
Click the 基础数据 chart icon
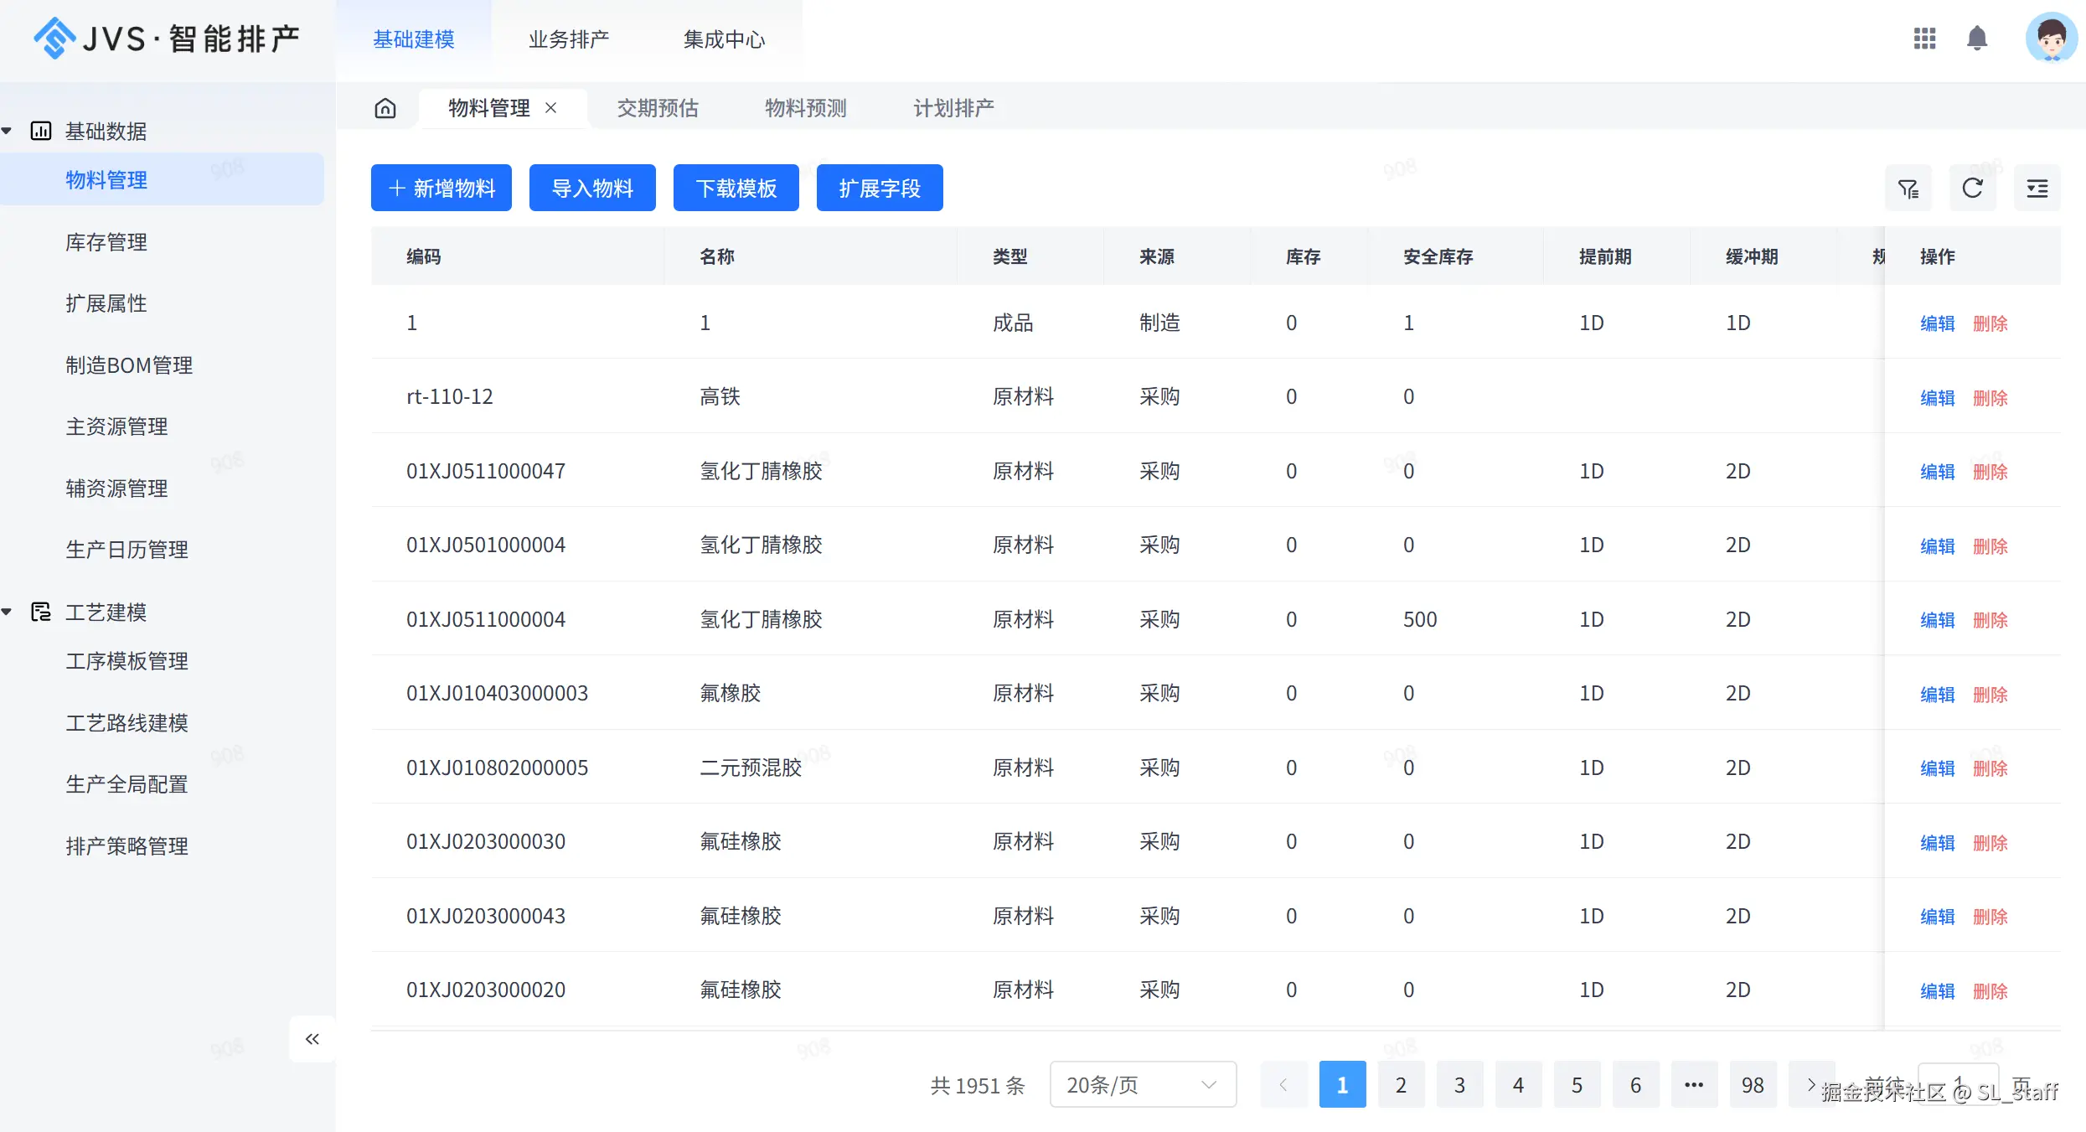pyautogui.click(x=41, y=131)
